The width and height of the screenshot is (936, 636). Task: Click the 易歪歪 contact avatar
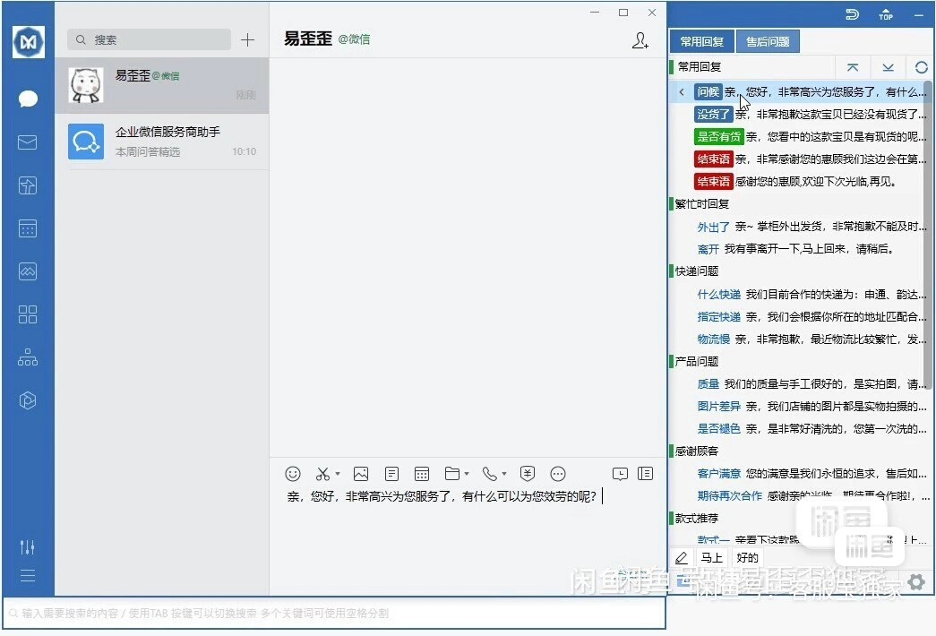(x=86, y=85)
